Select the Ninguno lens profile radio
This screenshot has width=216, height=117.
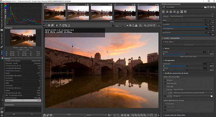click(x=165, y=80)
